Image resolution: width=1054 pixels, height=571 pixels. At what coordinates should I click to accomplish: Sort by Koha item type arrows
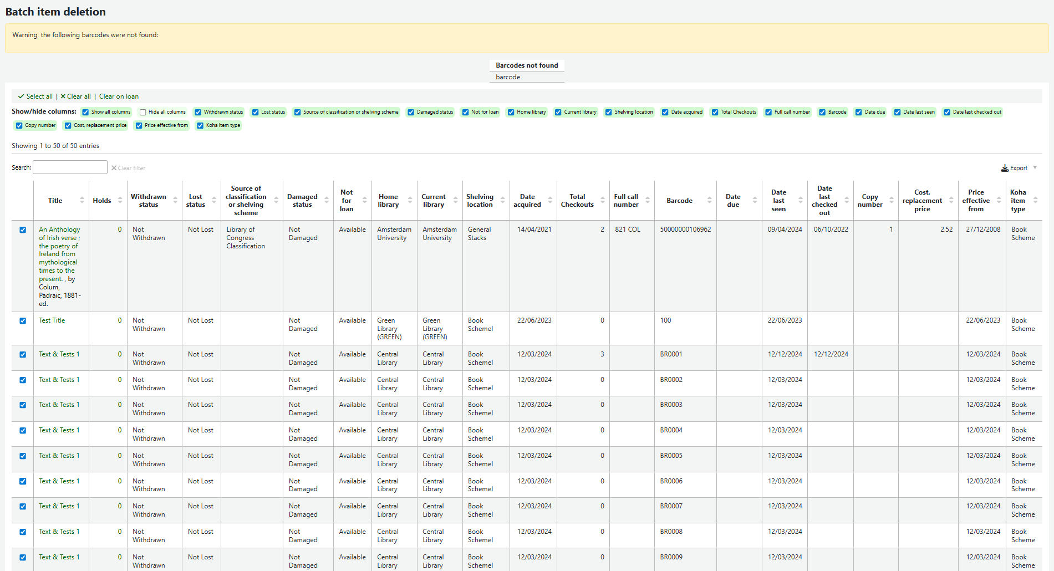(x=1035, y=201)
